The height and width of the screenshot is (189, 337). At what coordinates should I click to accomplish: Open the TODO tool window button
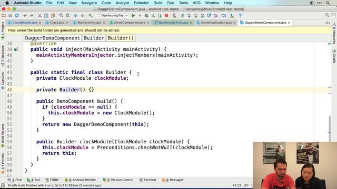point(52,180)
